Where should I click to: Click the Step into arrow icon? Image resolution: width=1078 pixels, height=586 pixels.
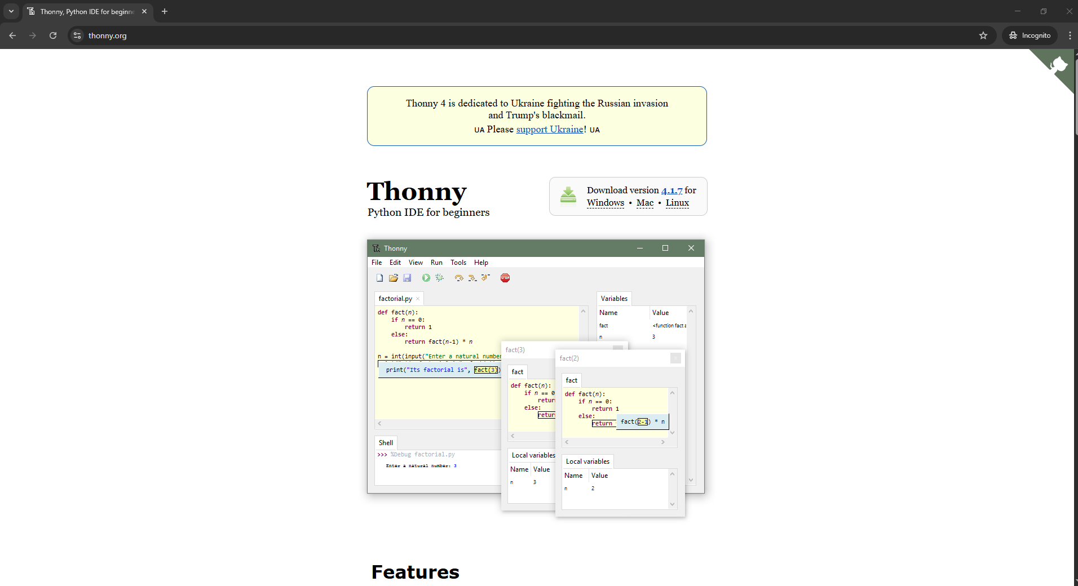472,278
